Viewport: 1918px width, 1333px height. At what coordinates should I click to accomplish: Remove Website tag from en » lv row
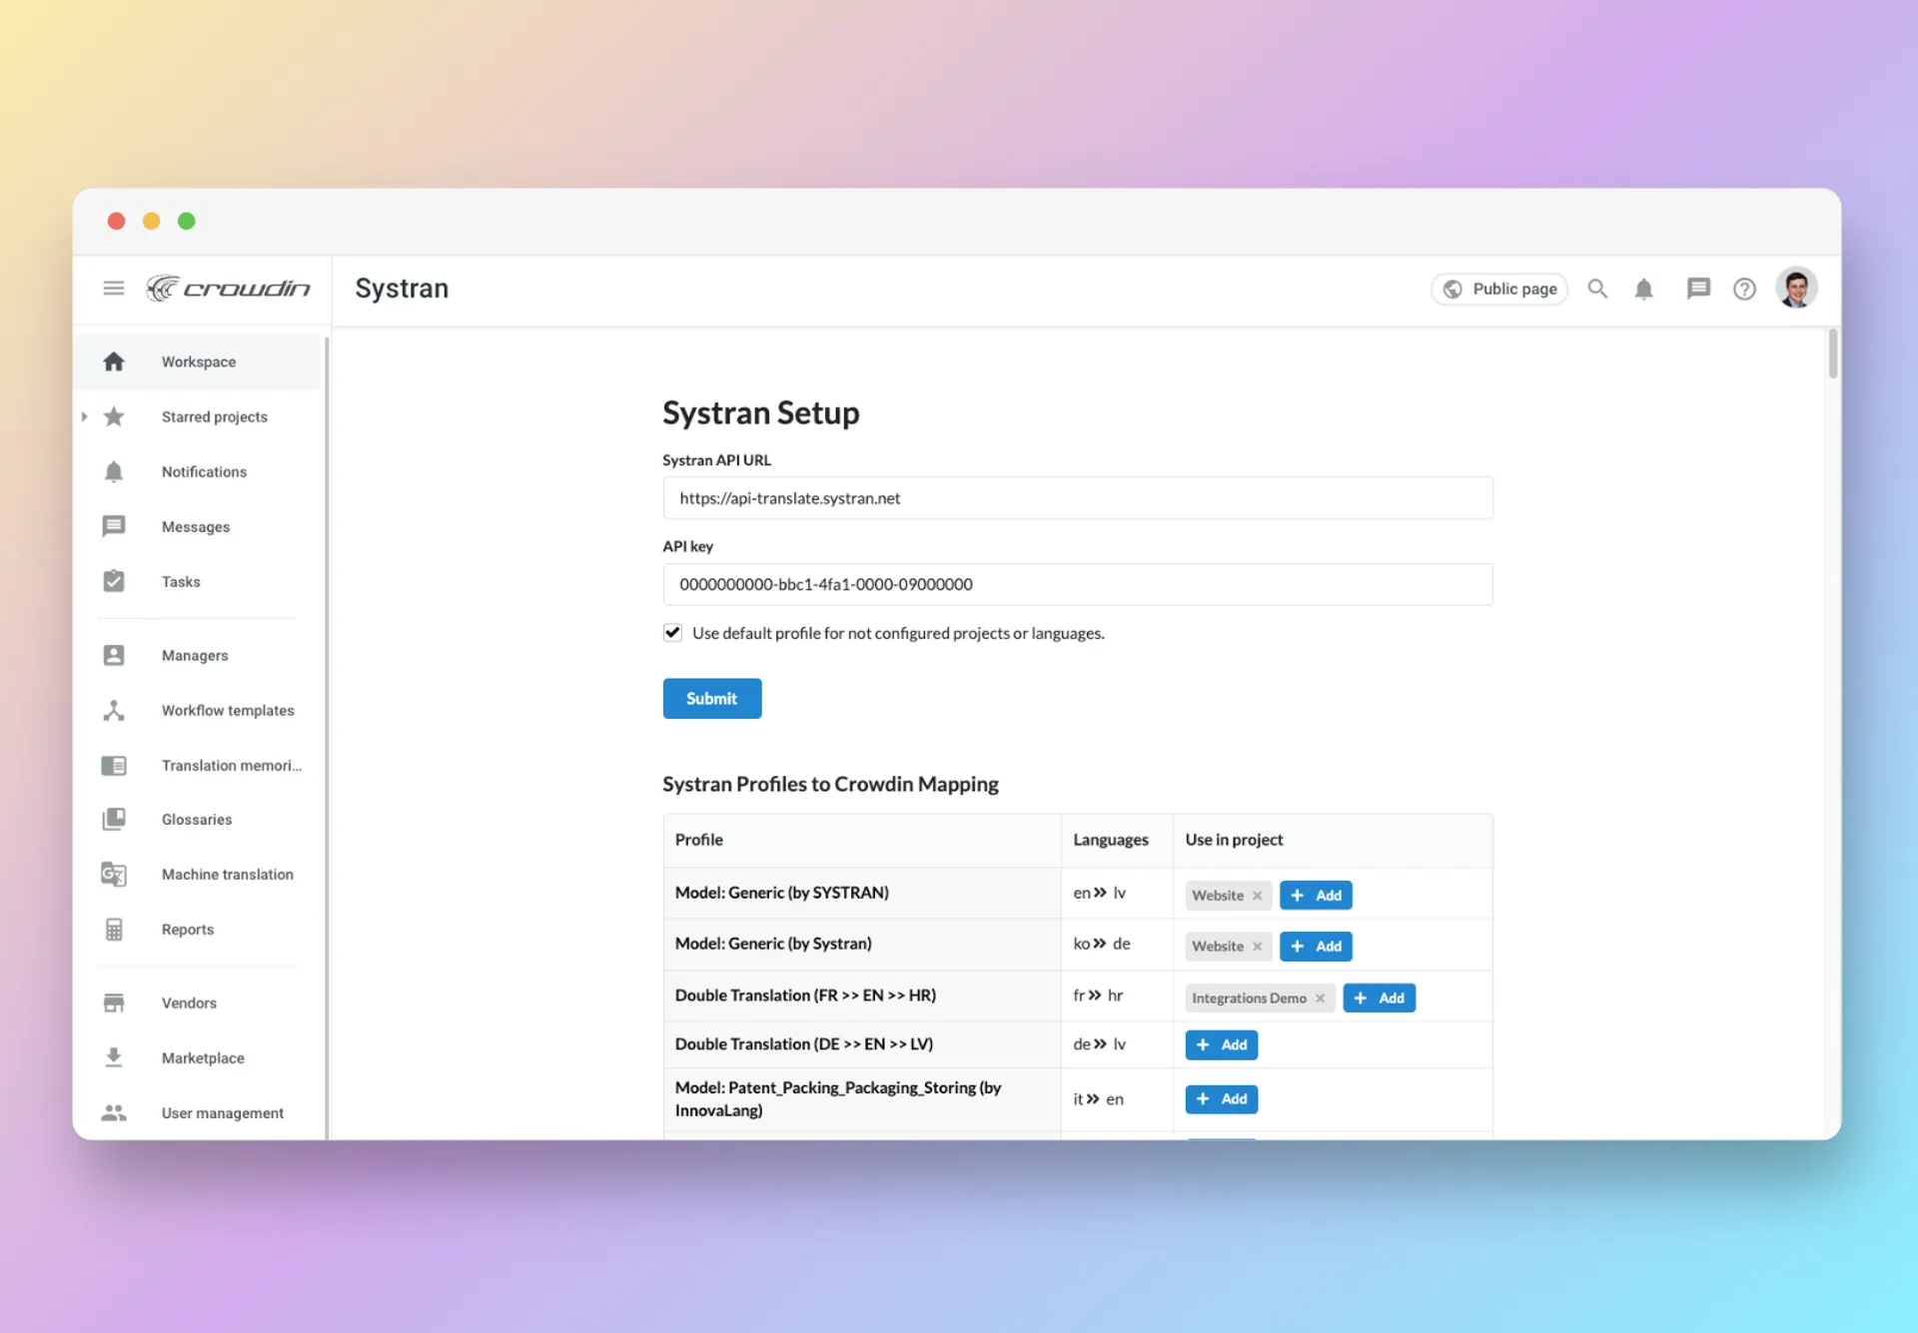[x=1257, y=896]
